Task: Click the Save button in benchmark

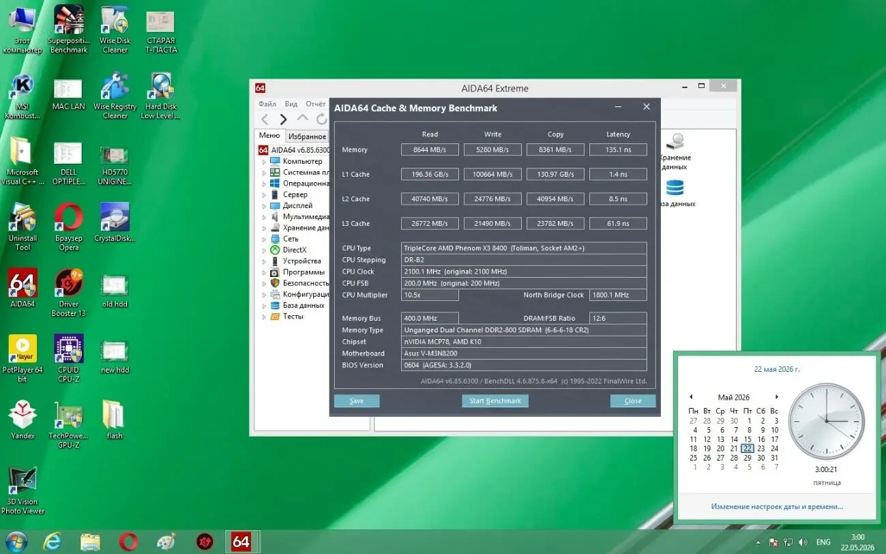Action: (x=357, y=401)
